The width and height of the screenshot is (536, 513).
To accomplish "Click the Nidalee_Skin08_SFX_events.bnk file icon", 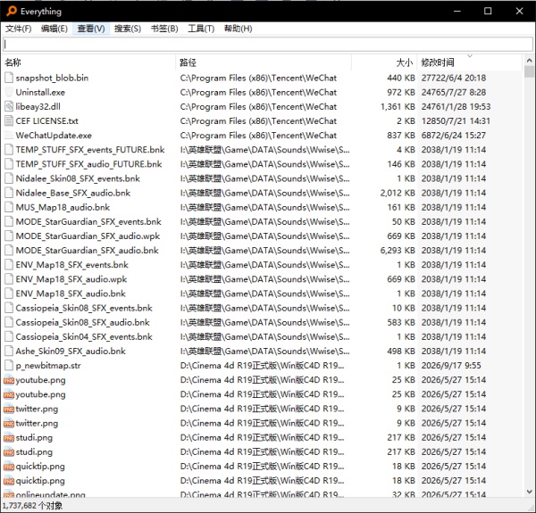I will click(x=9, y=178).
